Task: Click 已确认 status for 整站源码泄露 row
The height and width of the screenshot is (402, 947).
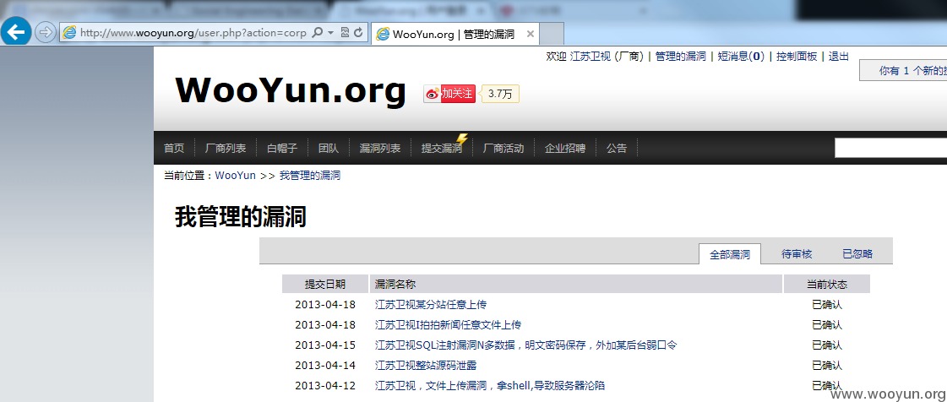Action: (827, 365)
